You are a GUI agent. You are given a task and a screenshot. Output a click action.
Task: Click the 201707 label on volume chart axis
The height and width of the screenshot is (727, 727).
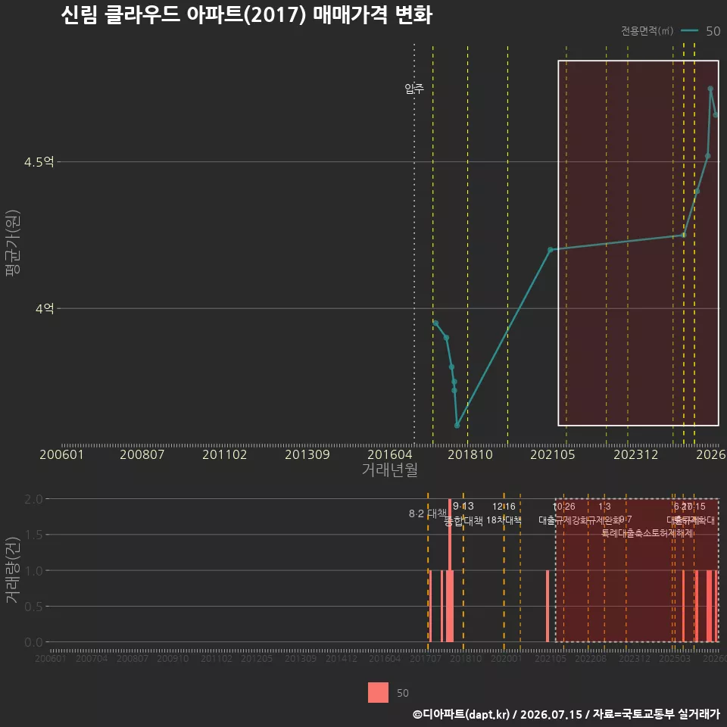pyautogui.click(x=425, y=658)
